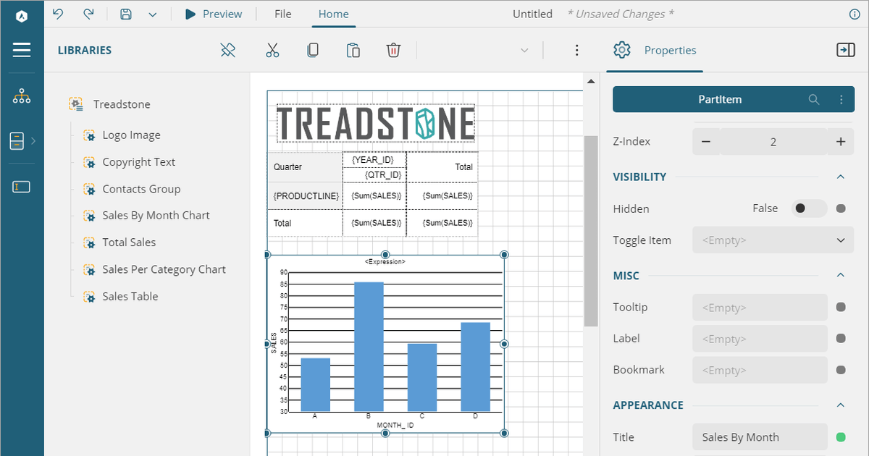Viewport: 869px width, 456px height.
Task: Switch to the Home tab
Action: pyautogui.click(x=333, y=14)
